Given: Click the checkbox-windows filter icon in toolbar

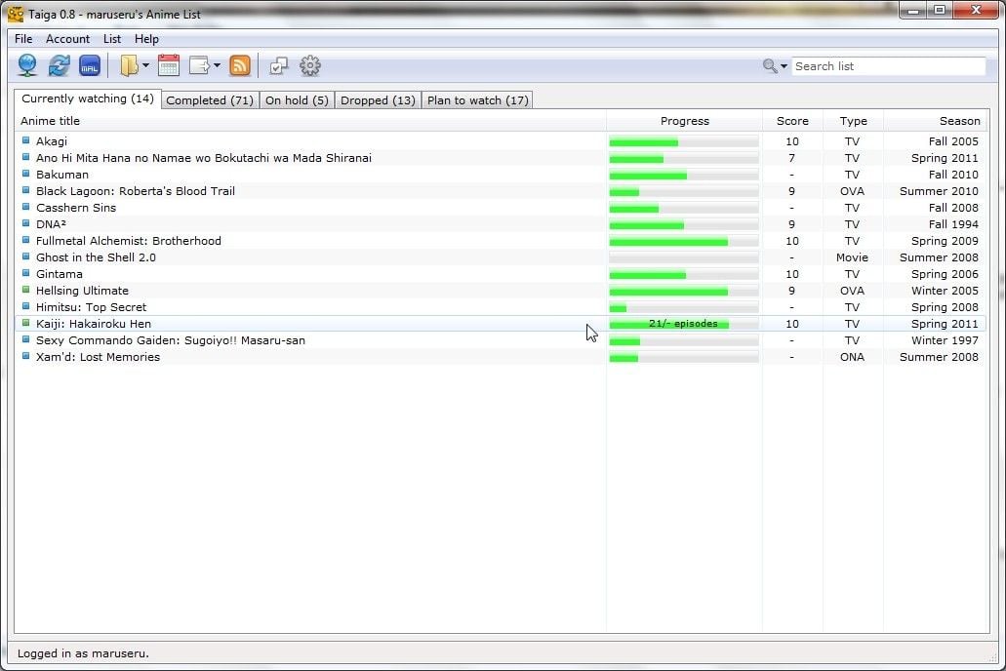Looking at the screenshot, I should (278, 65).
